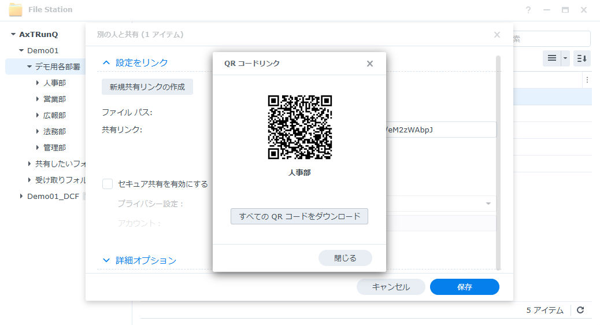Select 管理部 in the folder tree

coord(55,148)
